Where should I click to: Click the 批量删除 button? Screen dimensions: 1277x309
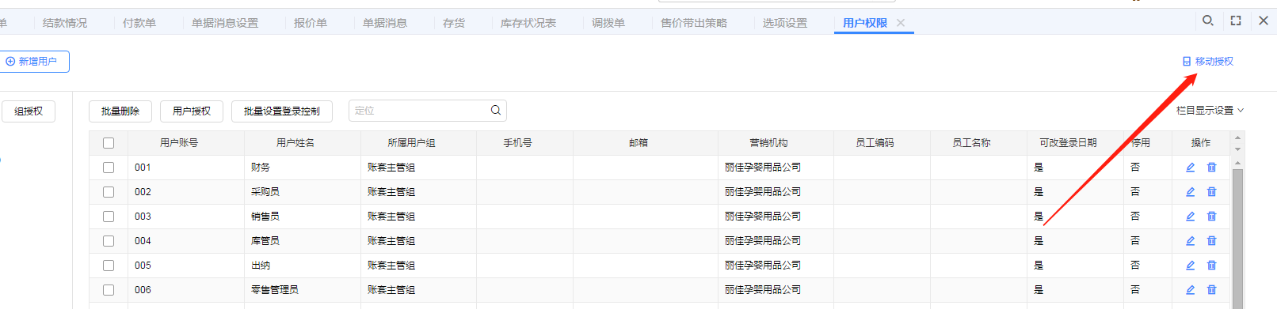coord(120,111)
